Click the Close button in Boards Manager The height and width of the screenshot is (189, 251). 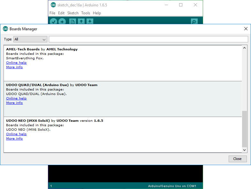238,159
